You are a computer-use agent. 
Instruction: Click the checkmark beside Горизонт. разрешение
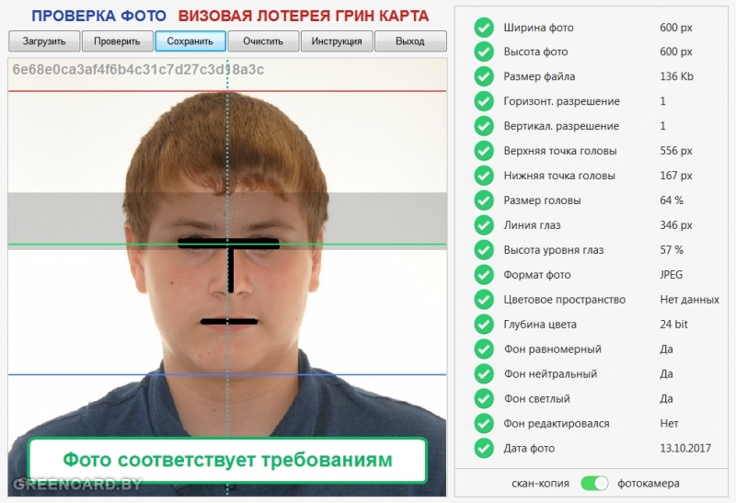(x=484, y=101)
